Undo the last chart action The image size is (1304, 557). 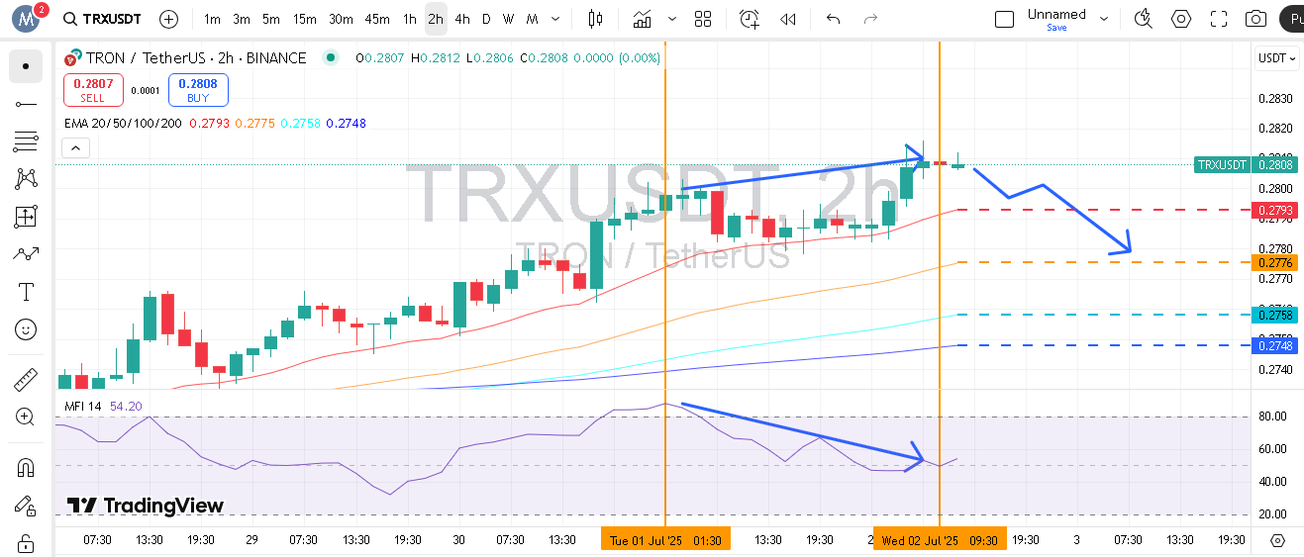coord(833,19)
